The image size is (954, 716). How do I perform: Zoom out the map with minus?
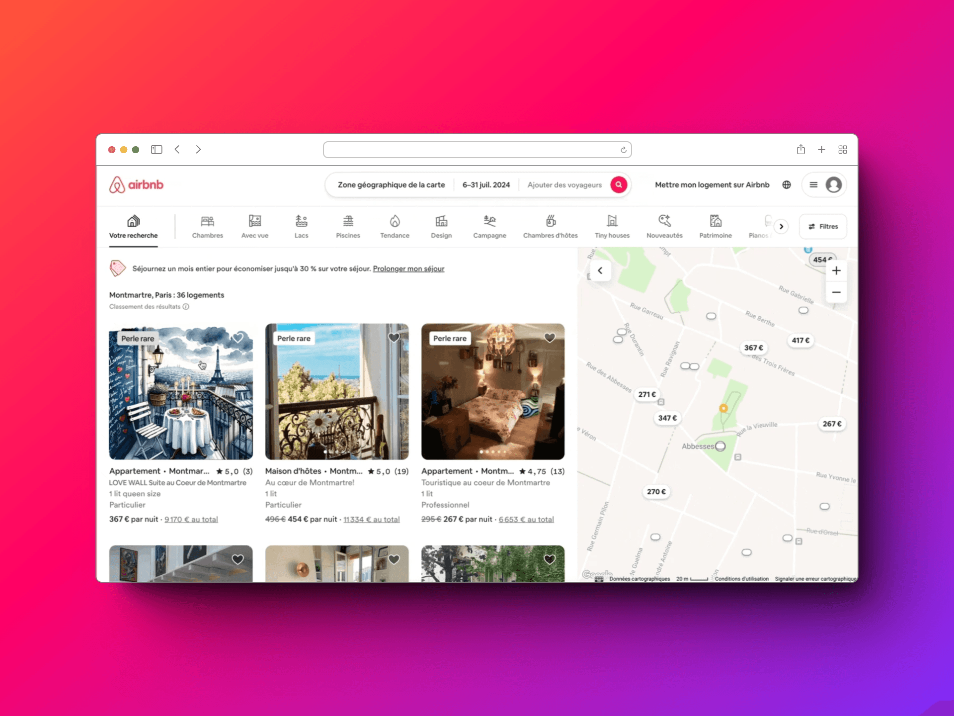(x=836, y=292)
